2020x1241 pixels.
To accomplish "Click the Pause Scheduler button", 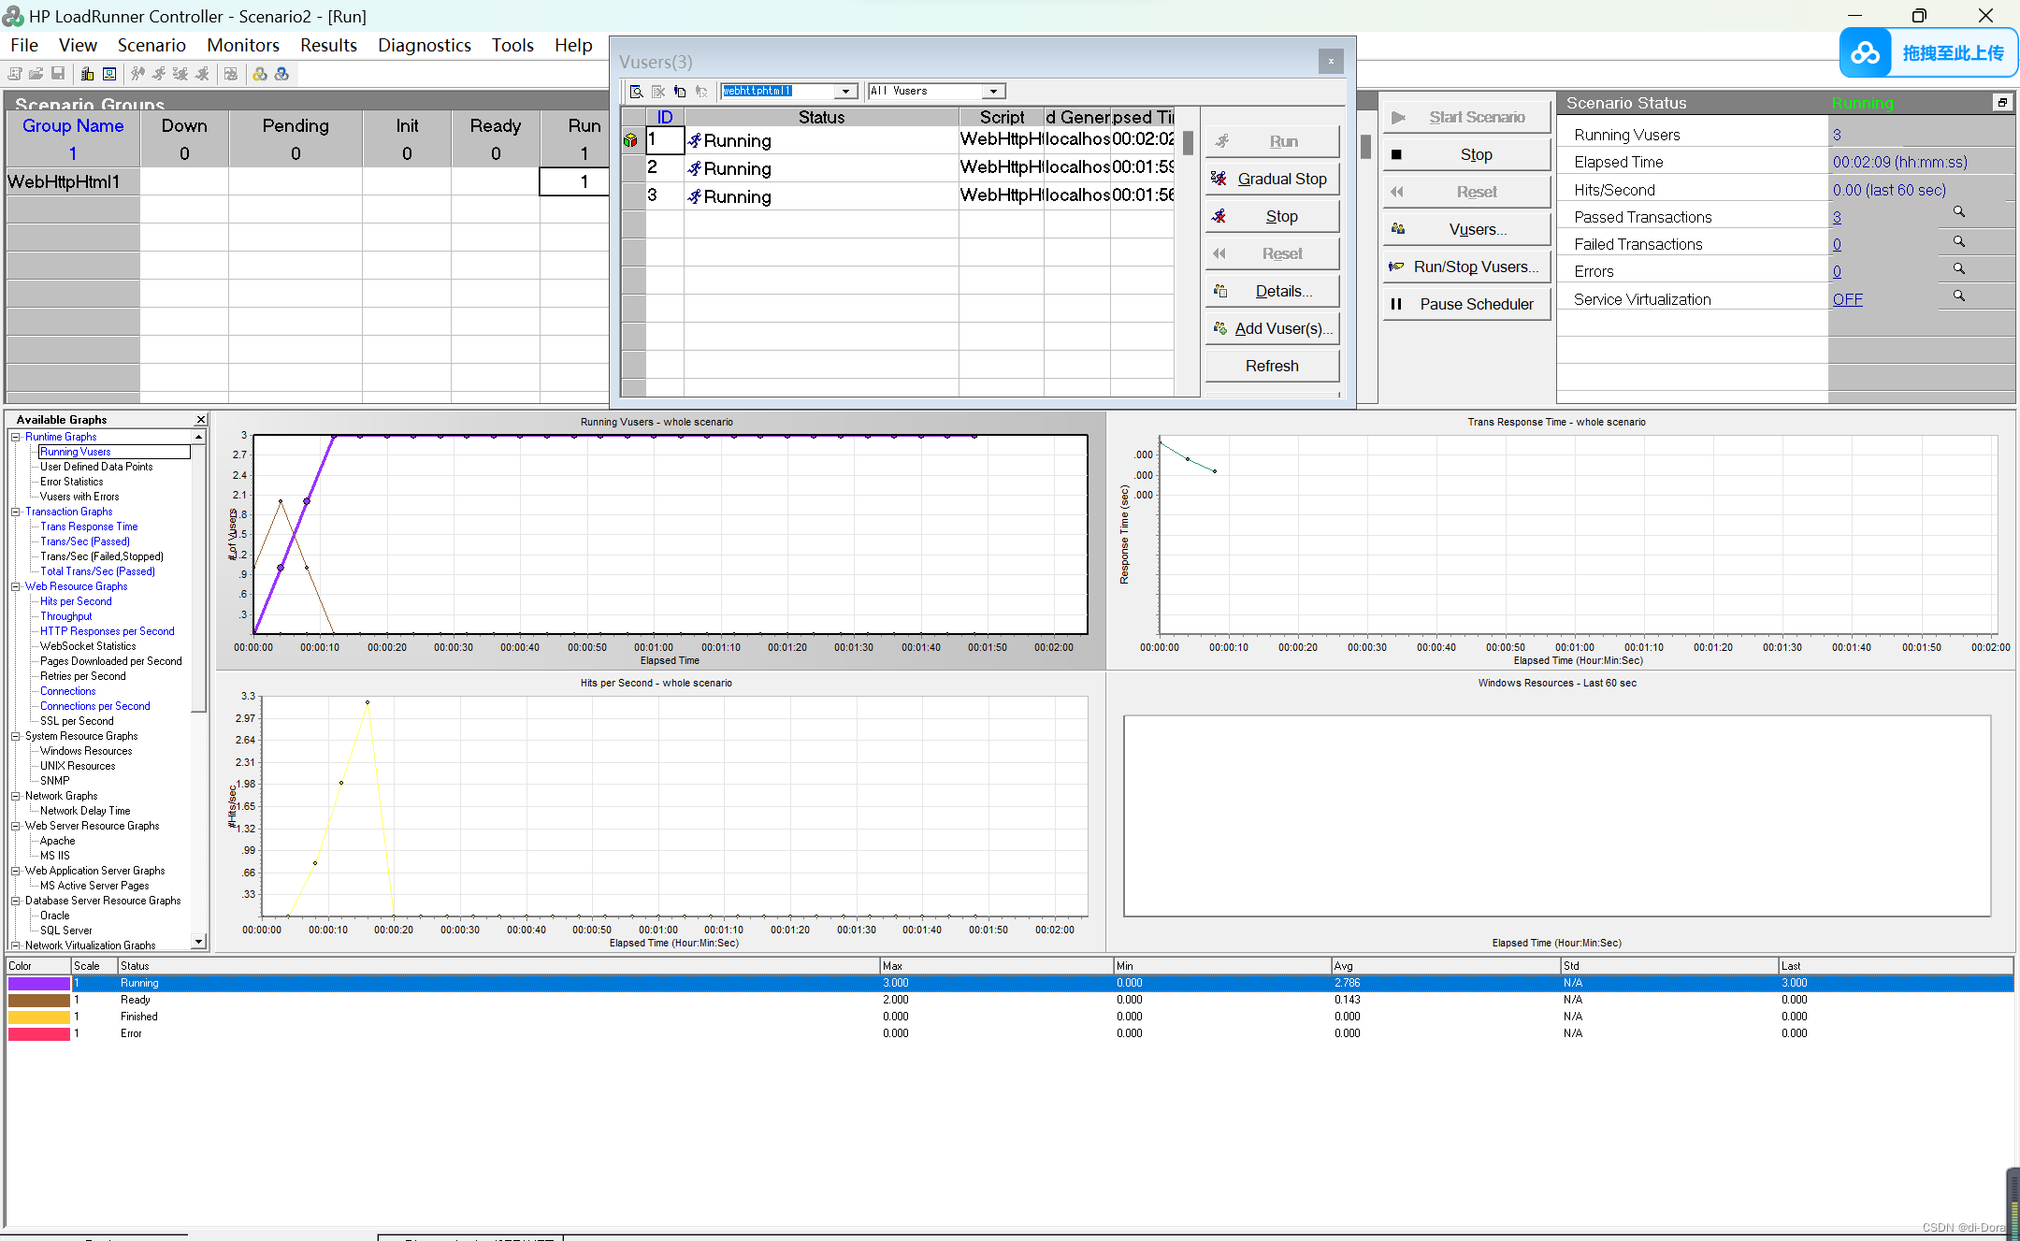I will pyautogui.click(x=1466, y=304).
